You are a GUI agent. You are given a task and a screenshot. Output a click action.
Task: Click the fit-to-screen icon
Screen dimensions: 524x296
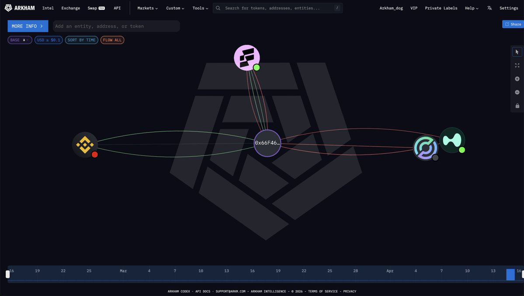tap(517, 65)
